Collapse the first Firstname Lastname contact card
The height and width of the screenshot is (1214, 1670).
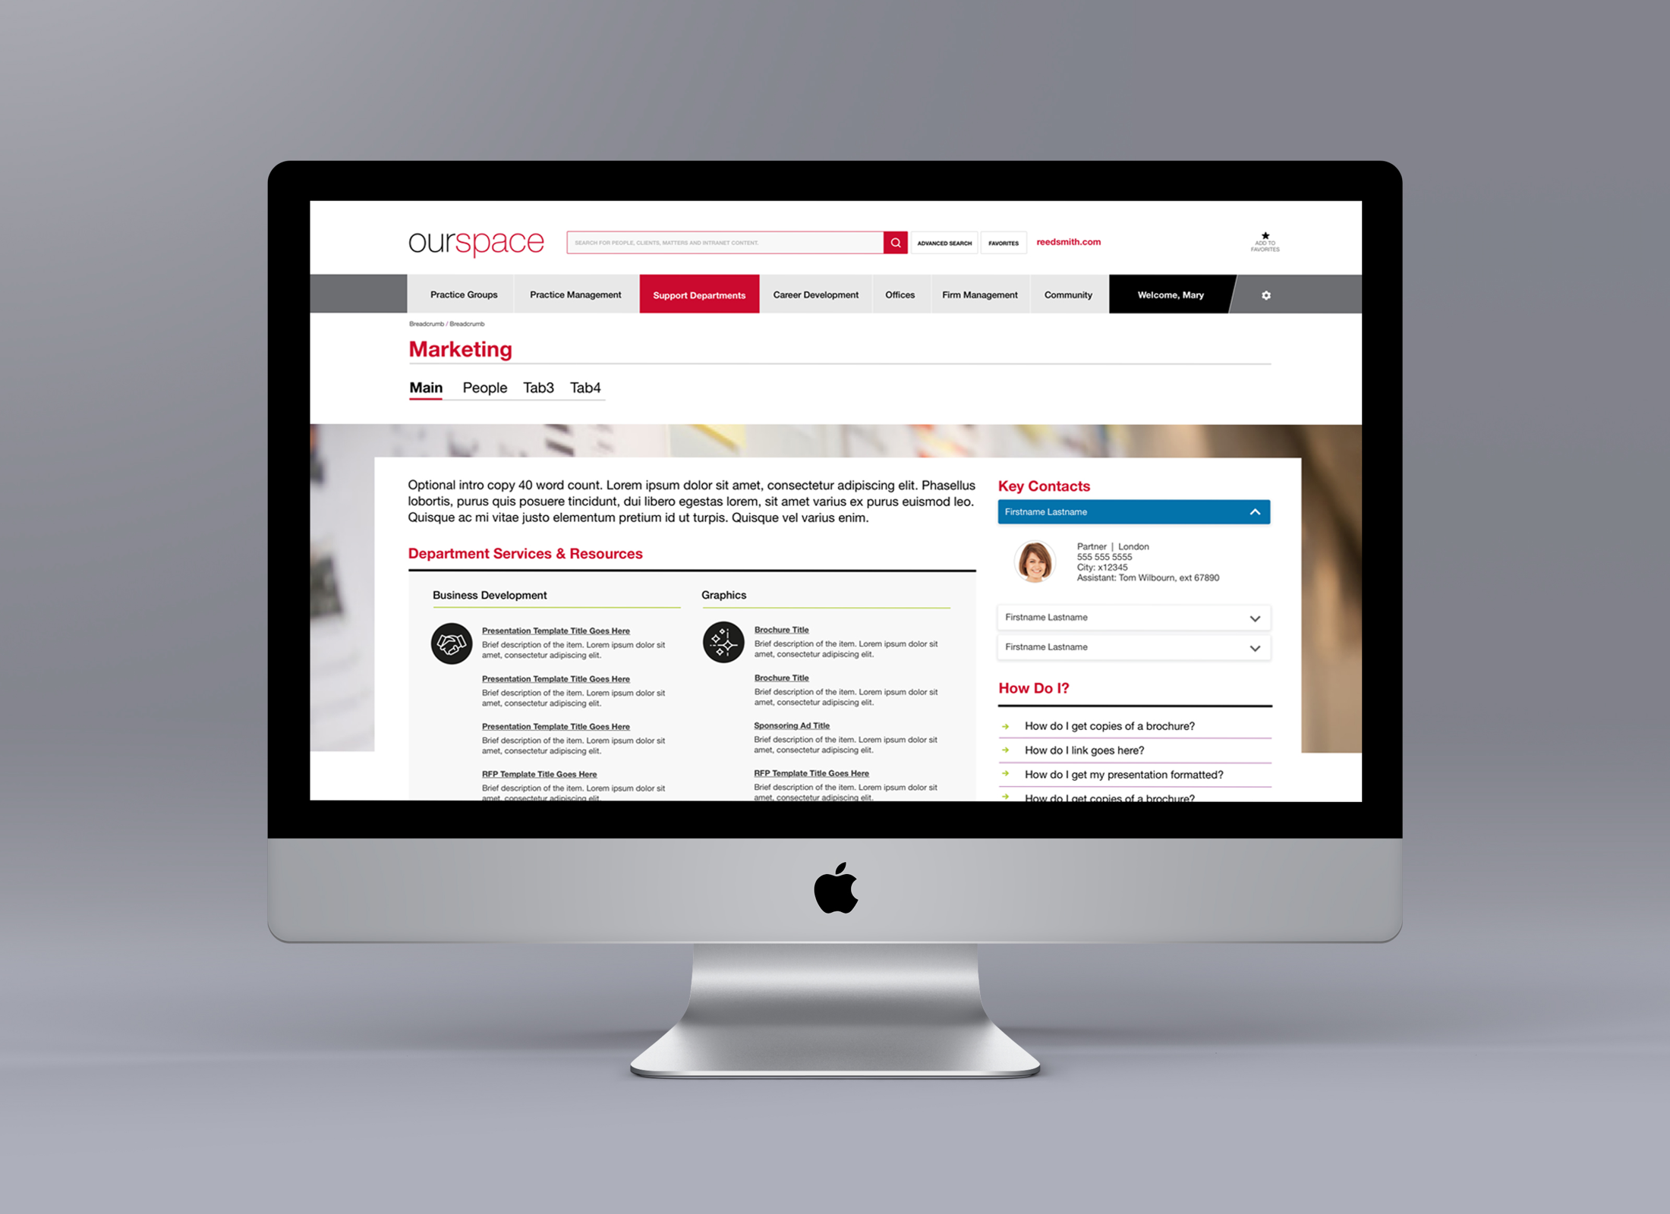1254,511
